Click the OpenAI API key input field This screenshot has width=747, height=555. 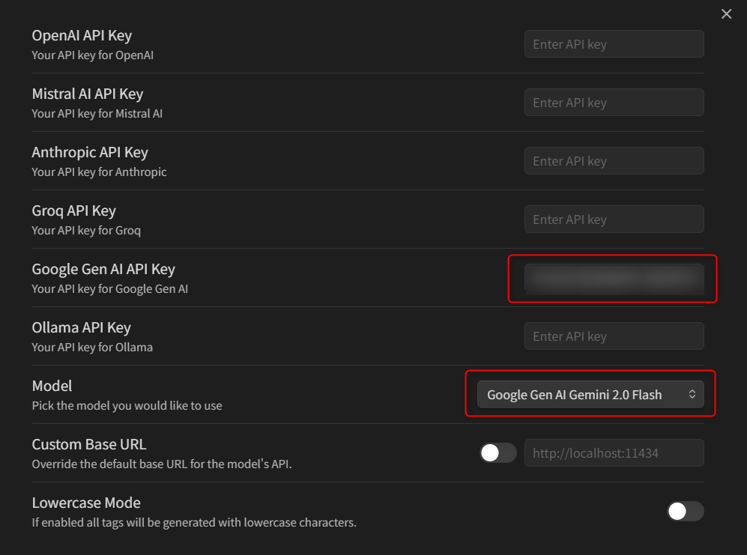614,44
